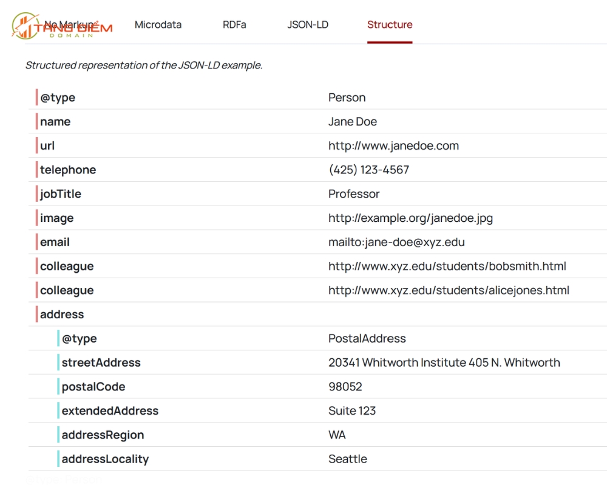607x485 pixels.
Task: Click the nested @type label under address
Action: 80,338
